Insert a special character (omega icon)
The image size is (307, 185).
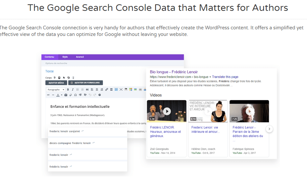(76, 95)
